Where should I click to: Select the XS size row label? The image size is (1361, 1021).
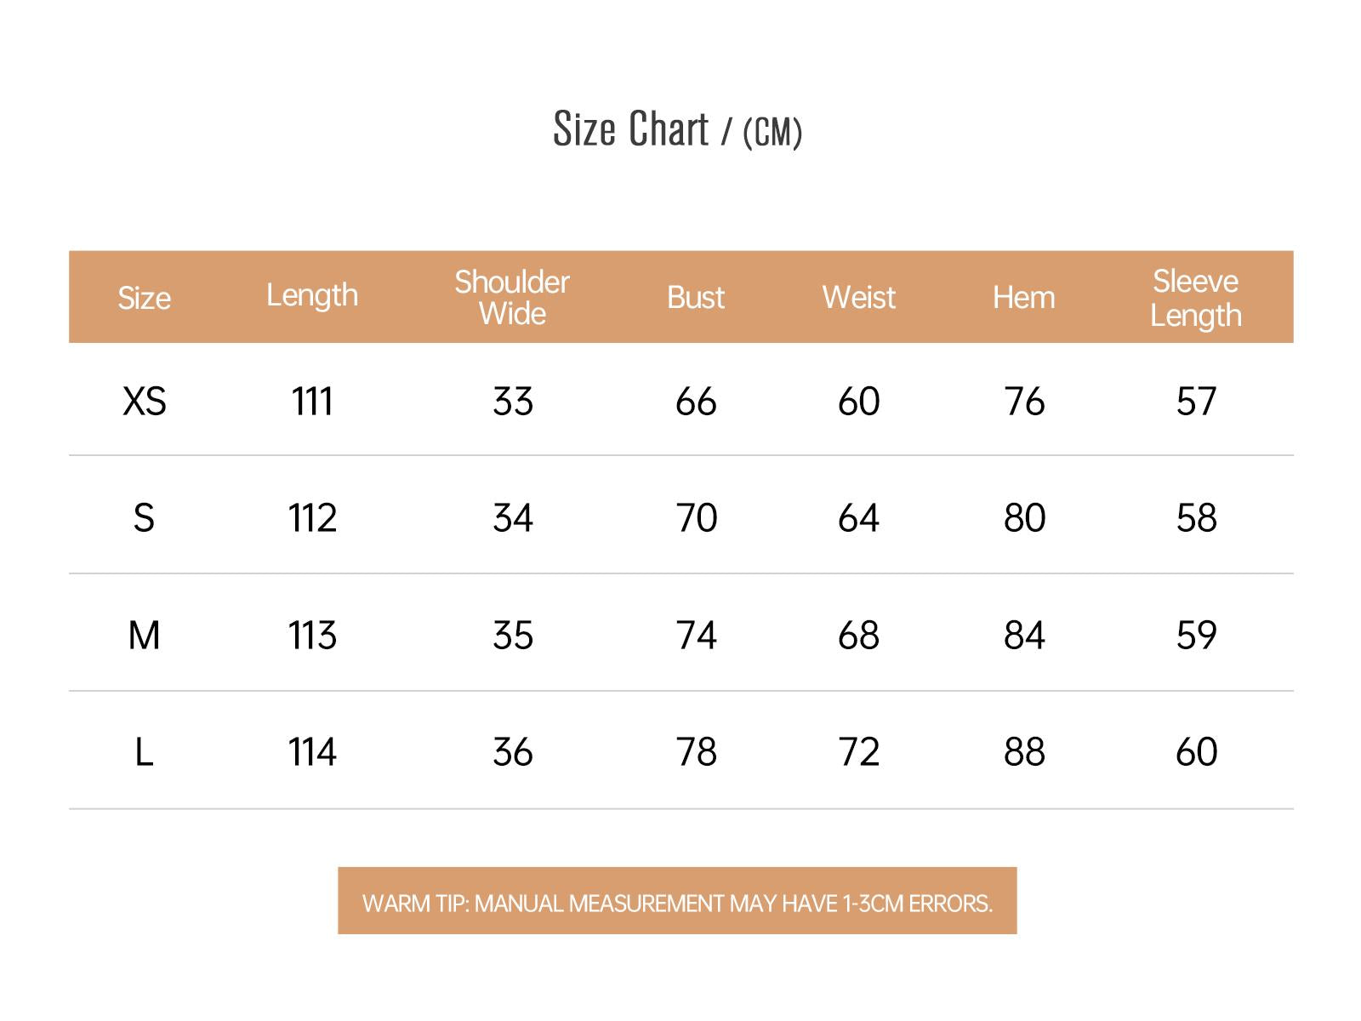coord(144,401)
